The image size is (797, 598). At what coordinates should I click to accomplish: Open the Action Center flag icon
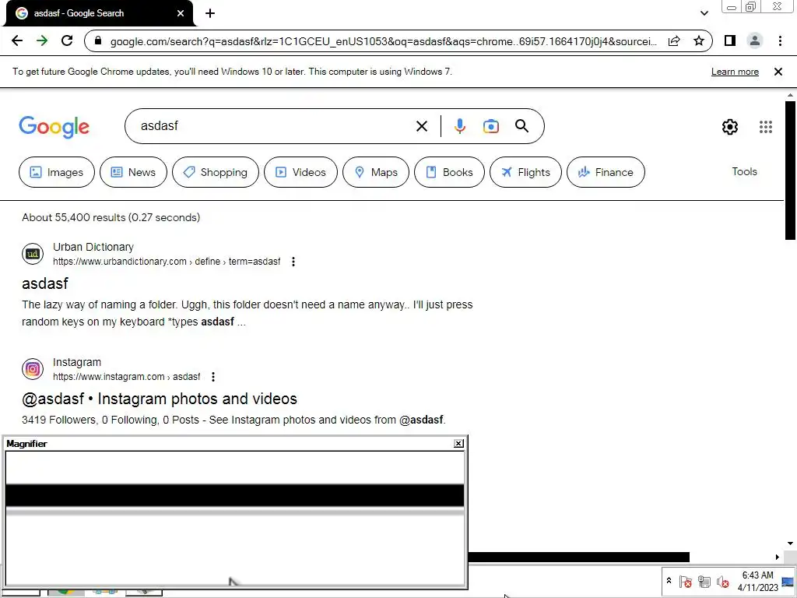(685, 581)
